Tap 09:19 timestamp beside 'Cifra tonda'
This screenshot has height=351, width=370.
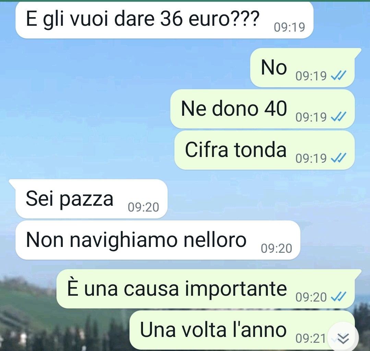(311, 158)
